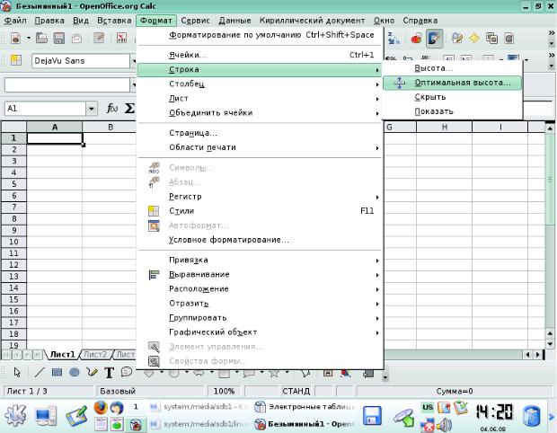Open the Gallery toolbar icon
Viewport: 557px width, 433px height.
tap(491, 38)
